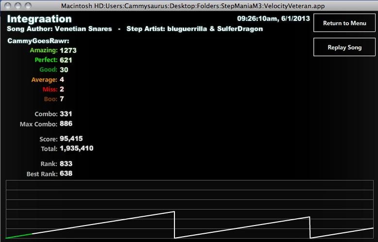Click the Perfect count 621

click(66, 60)
